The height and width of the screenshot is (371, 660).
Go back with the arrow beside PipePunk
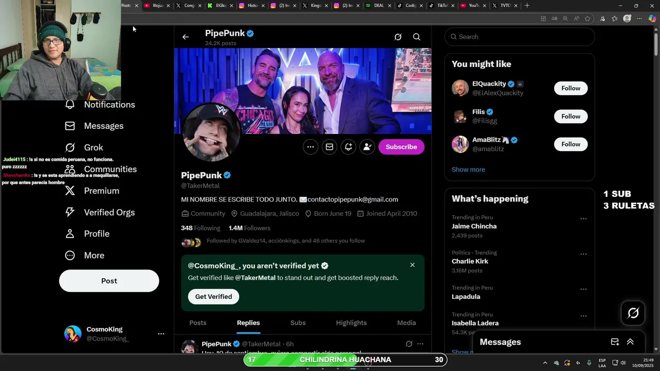[x=186, y=37]
